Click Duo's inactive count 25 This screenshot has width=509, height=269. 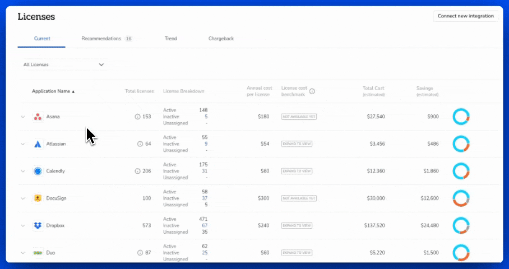pyautogui.click(x=205, y=253)
